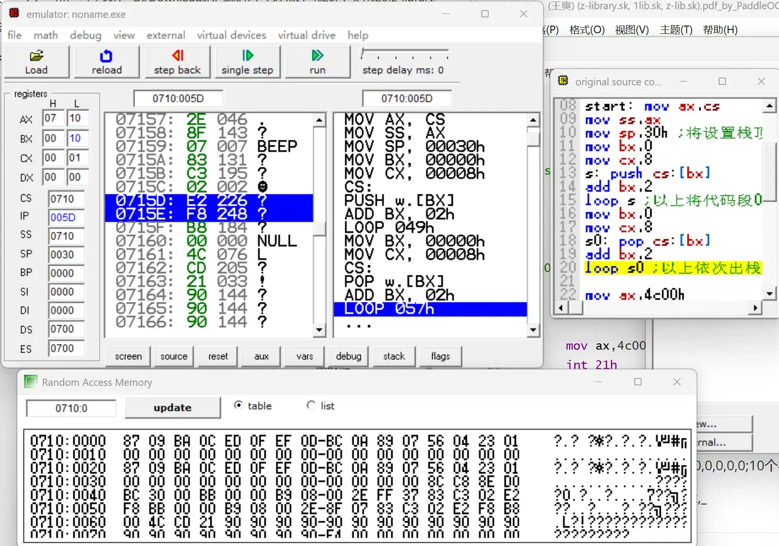Screen dimensions: 779x546
Task: Click the ES register field
Action: 66,348
